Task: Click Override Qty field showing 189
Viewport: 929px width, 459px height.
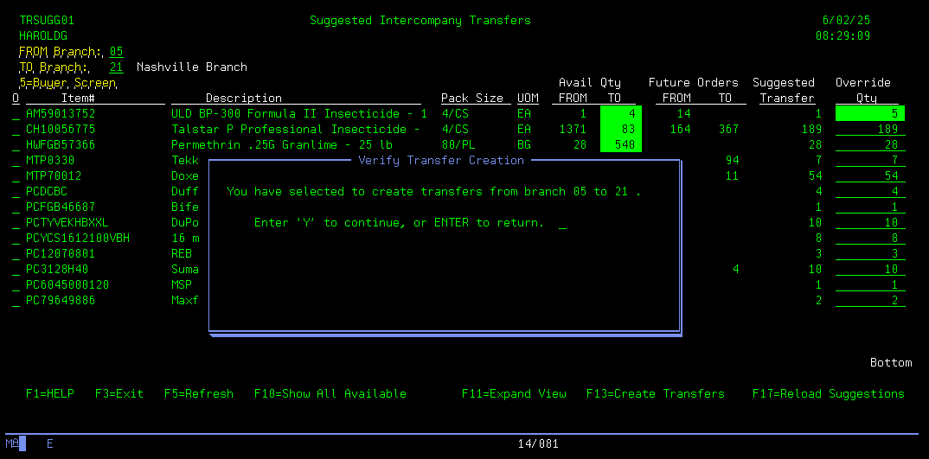Action: [869, 129]
